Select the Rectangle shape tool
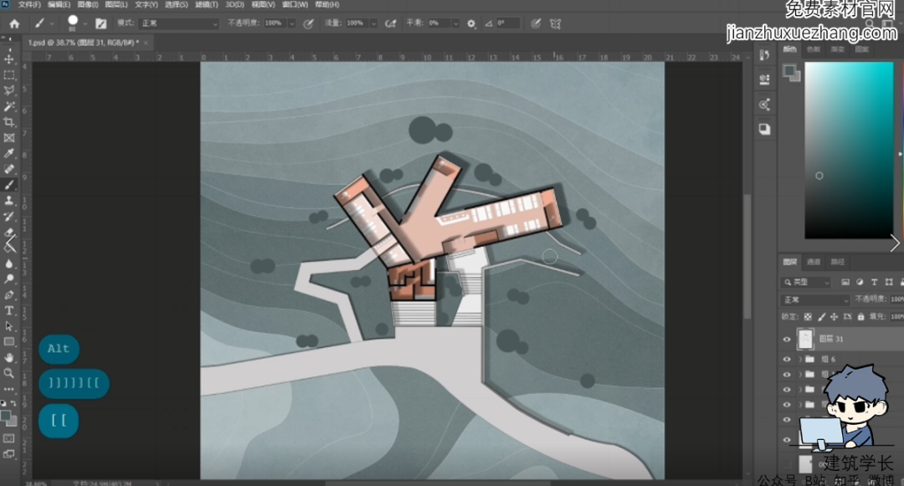 pos(9,341)
